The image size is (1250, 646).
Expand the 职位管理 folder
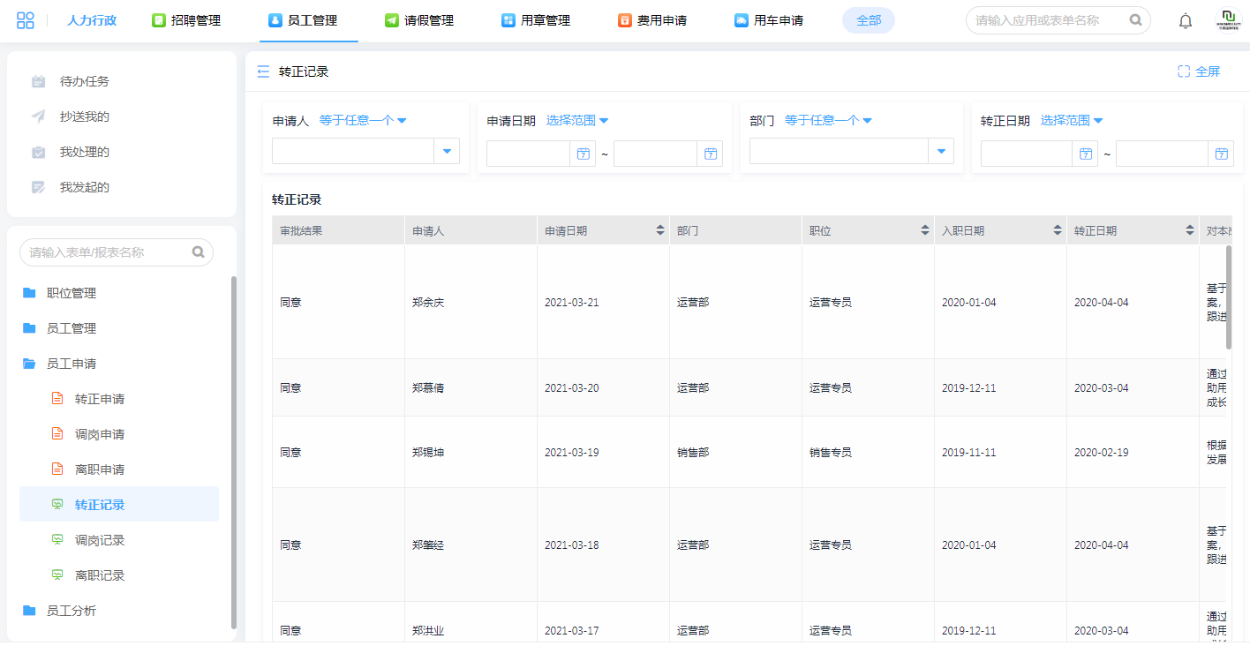pos(72,293)
